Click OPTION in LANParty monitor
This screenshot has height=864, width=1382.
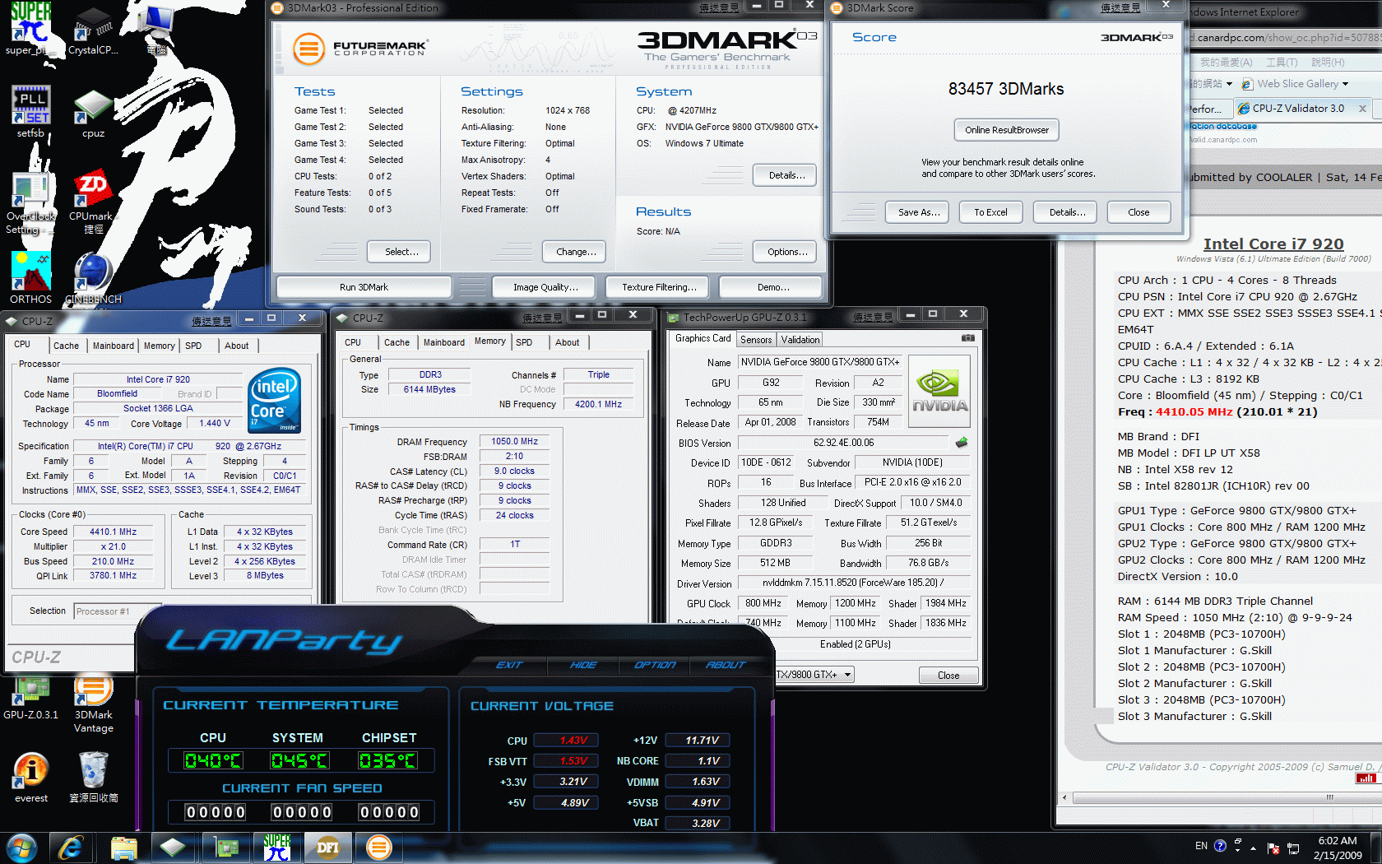(x=656, y=665)
